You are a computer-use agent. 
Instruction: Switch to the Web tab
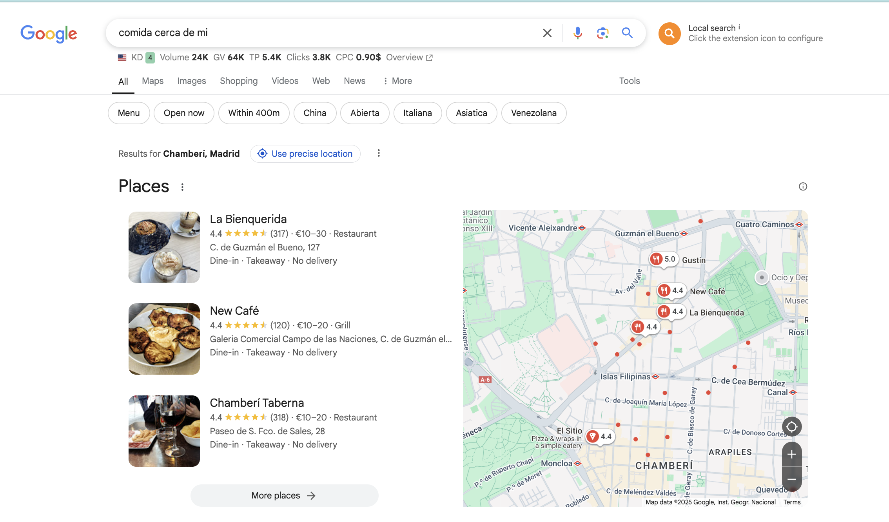pyautogui.click(x=321, y=81)
